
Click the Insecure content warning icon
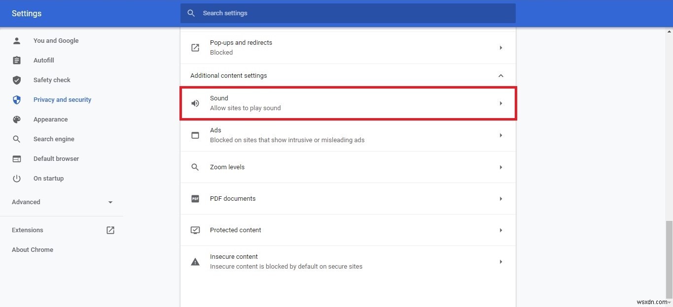[195, 261]
